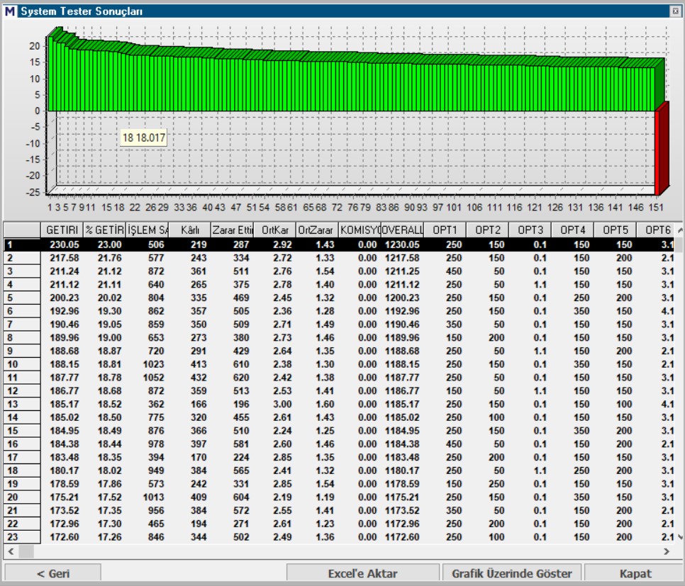Sort by the % GETİRİ column header

(x=105, y=230)
